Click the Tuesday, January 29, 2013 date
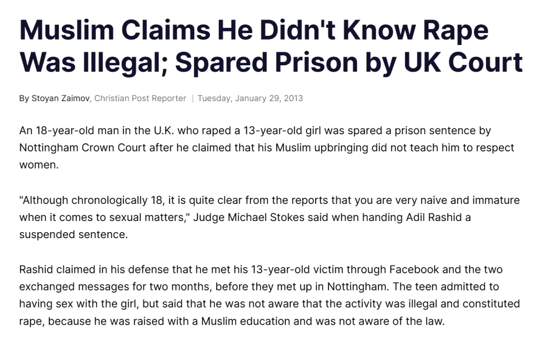Viewport: 548px width, 344px height. [250, 98]
